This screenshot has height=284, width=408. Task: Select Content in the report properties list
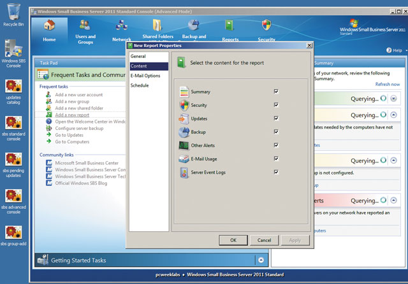tap(149, 66)
